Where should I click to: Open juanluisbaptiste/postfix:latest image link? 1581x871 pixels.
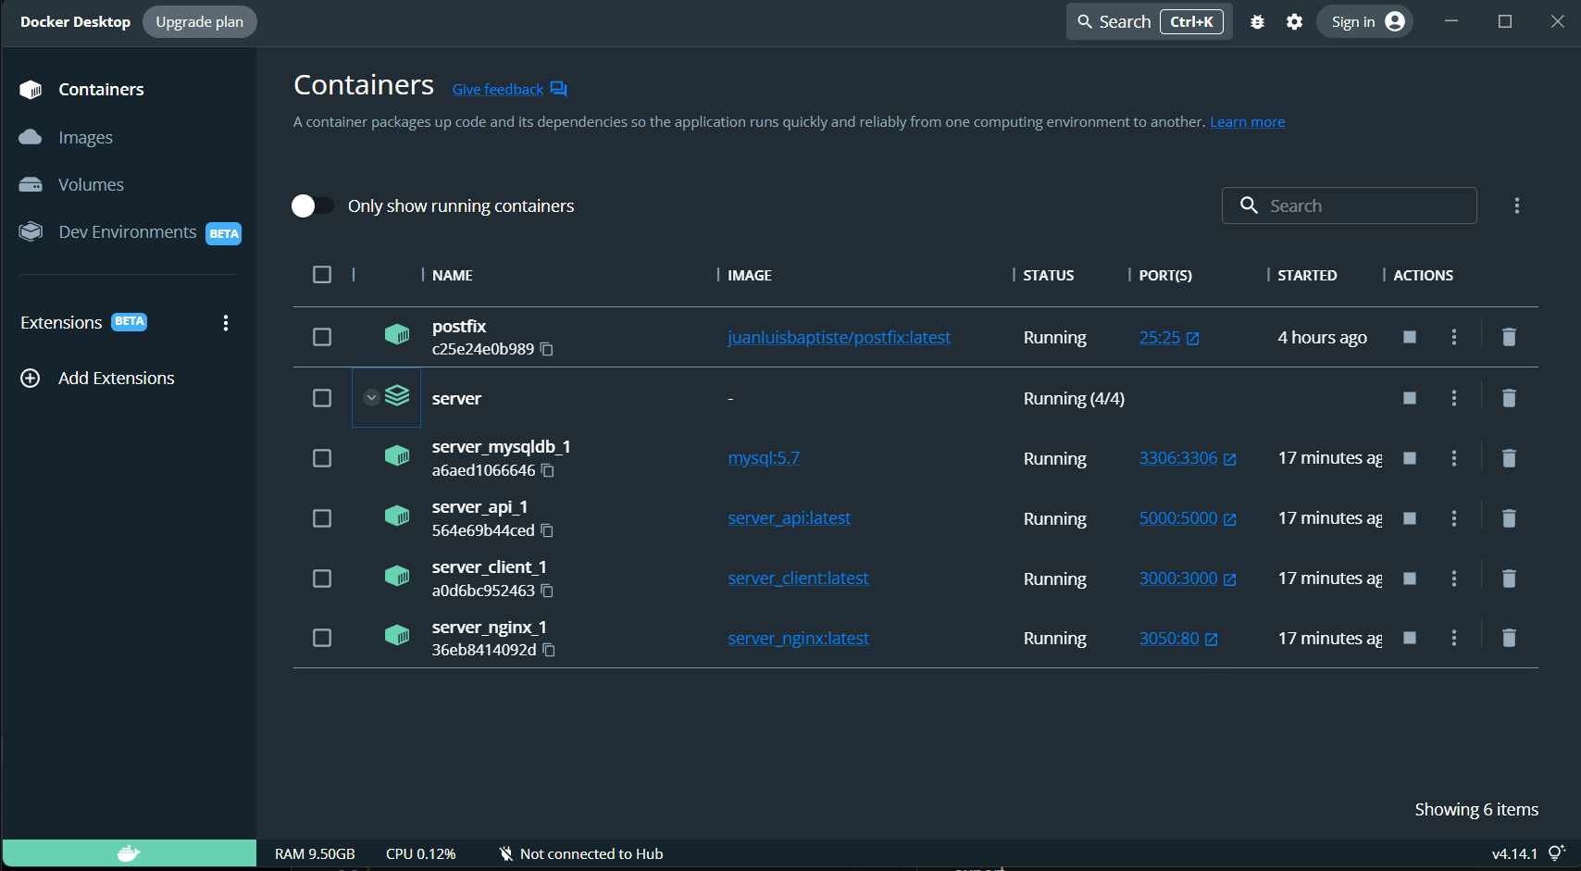(x=839, y=338)
